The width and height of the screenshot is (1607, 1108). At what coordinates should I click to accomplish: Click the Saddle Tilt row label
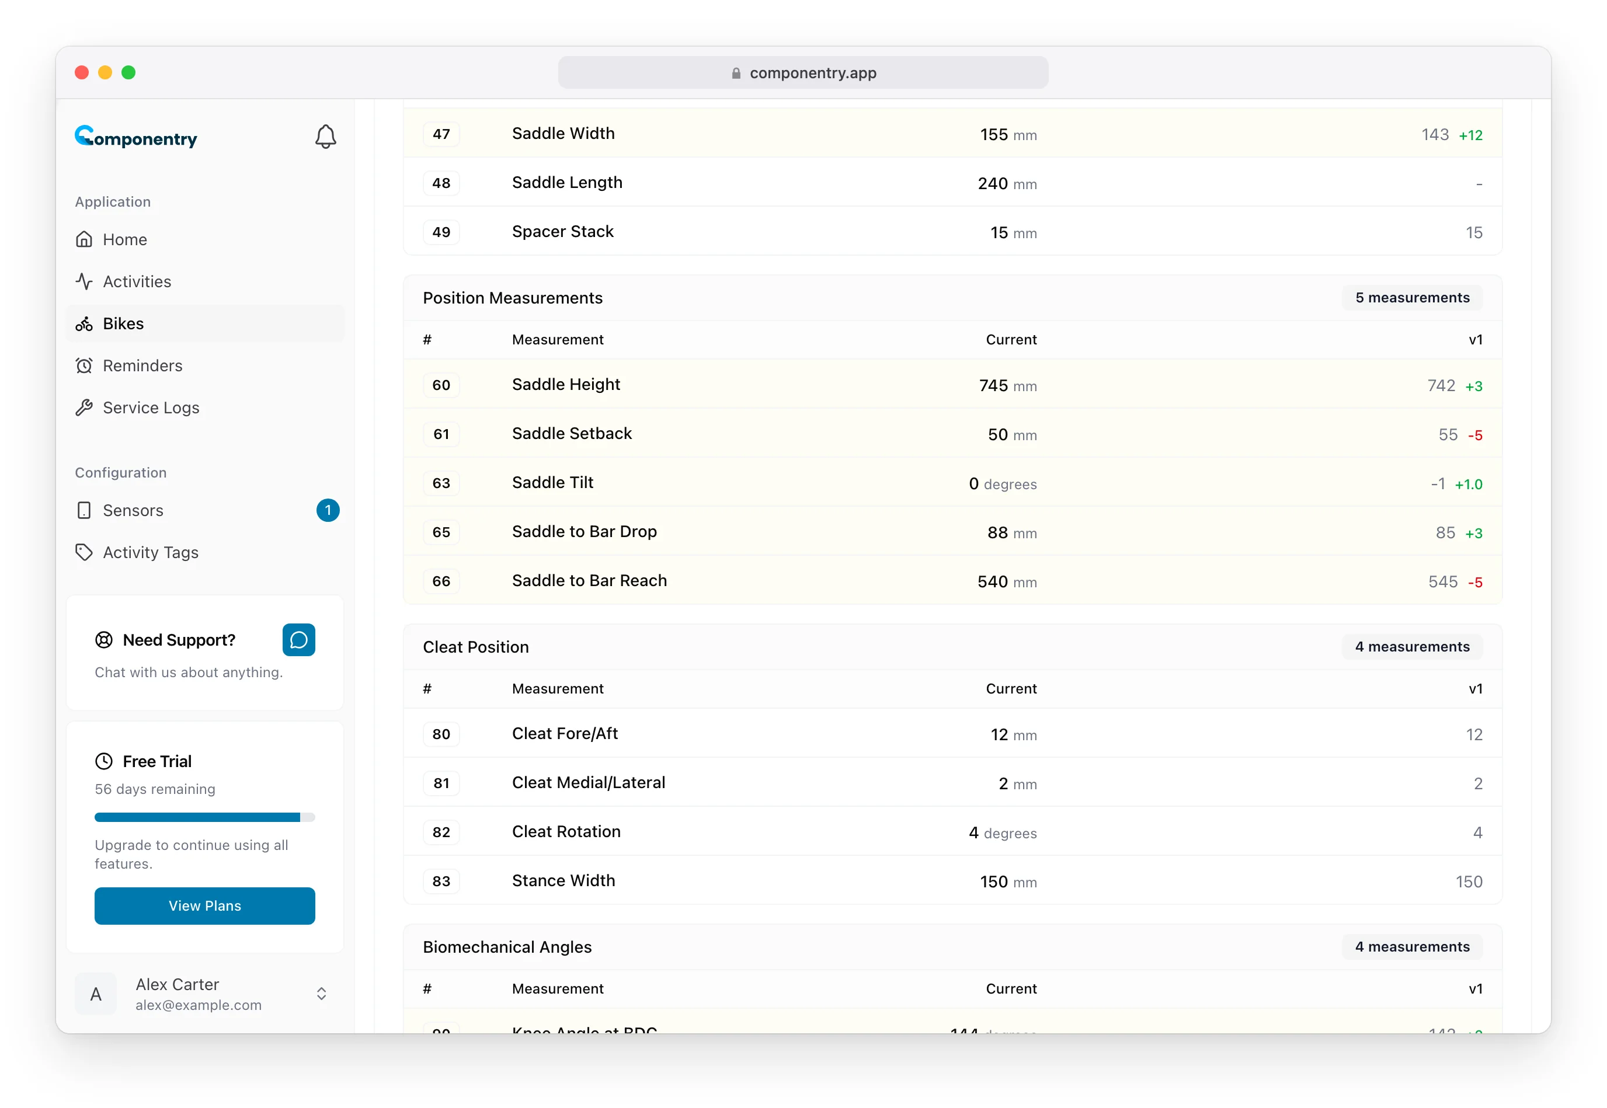pyautogui.click(x=552, y=483)
